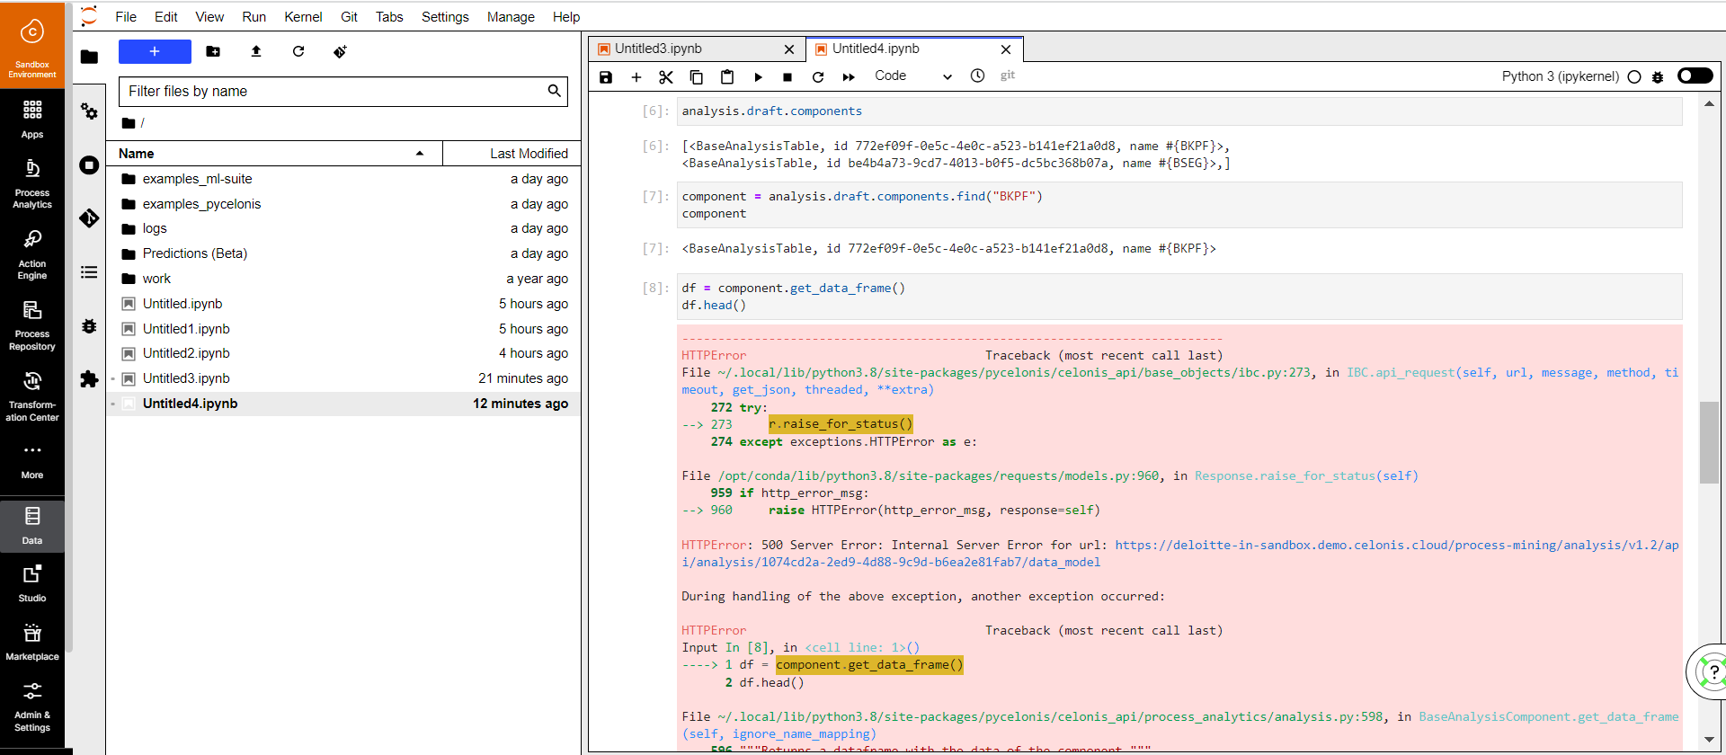Create a new folder in file browser
The width and height of the screenshot is (1726, 755).
(213, 52)
